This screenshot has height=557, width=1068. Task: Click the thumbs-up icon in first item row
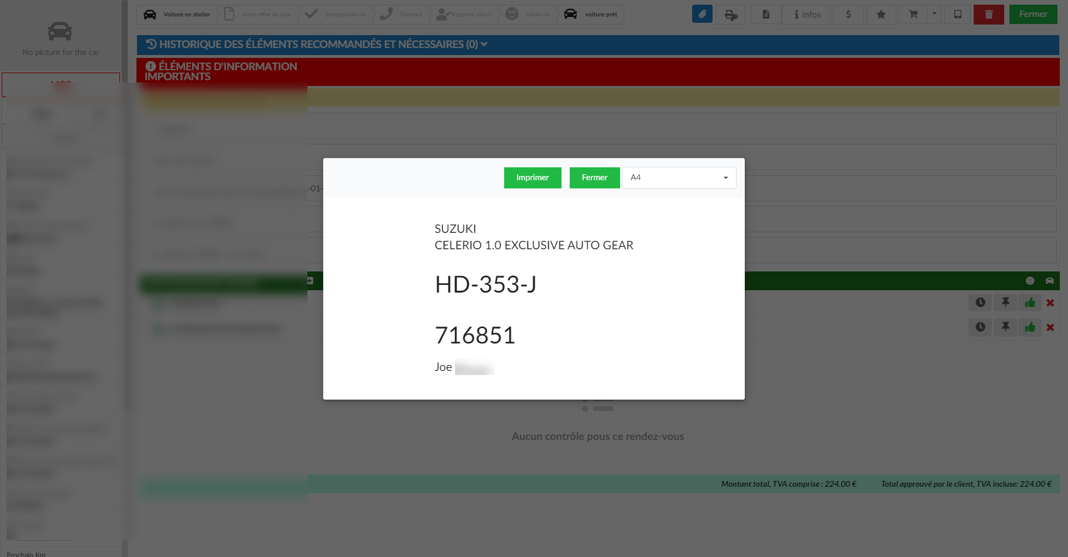1030,302
